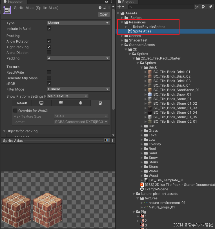Click the large Sprite Atlas icon in Inspector header
This screenshot has height=229, width=215.
[7, 10]
